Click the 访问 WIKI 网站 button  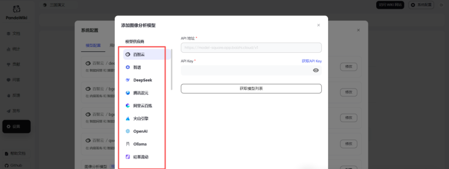(x=390, y=5)
